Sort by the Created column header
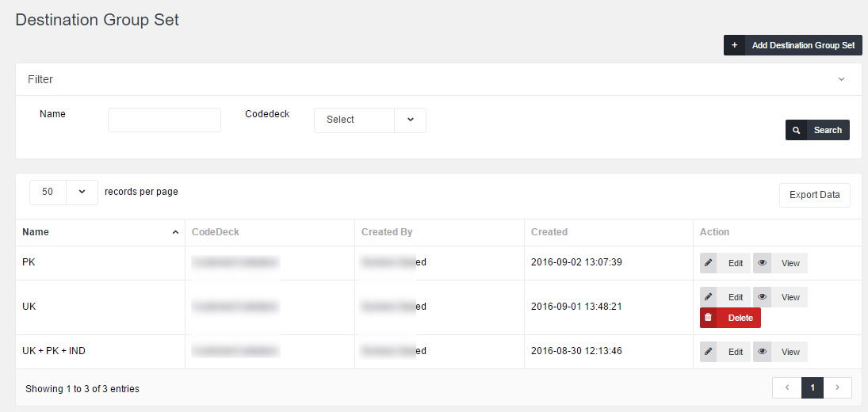Image resolution: width=868 pixels, height=412 pixels. click(549, 232)
